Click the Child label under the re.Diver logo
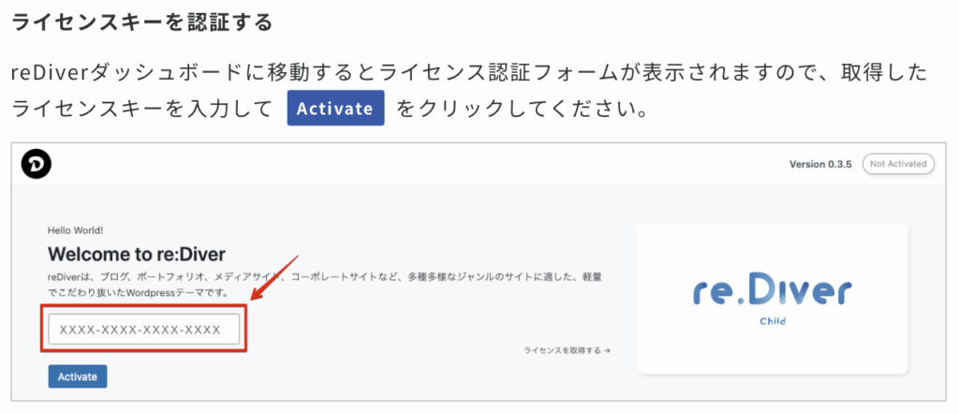The height and width of the screenshot is (413, 959). click(773, 321)
